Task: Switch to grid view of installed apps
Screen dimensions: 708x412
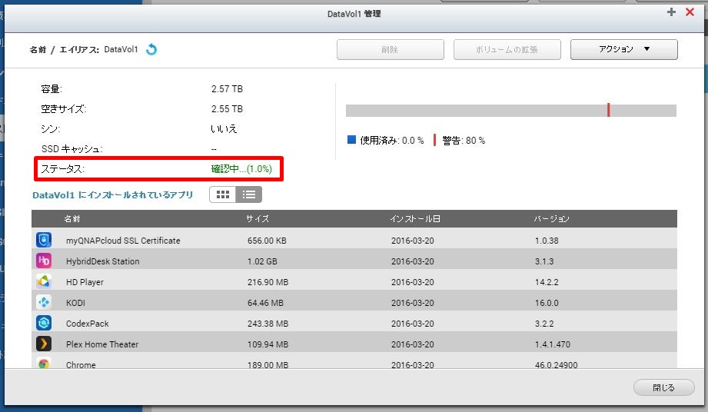Action: (223, 194)
